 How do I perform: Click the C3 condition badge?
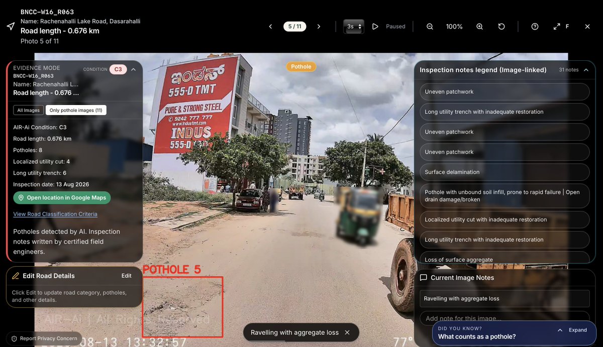(118, 69)
